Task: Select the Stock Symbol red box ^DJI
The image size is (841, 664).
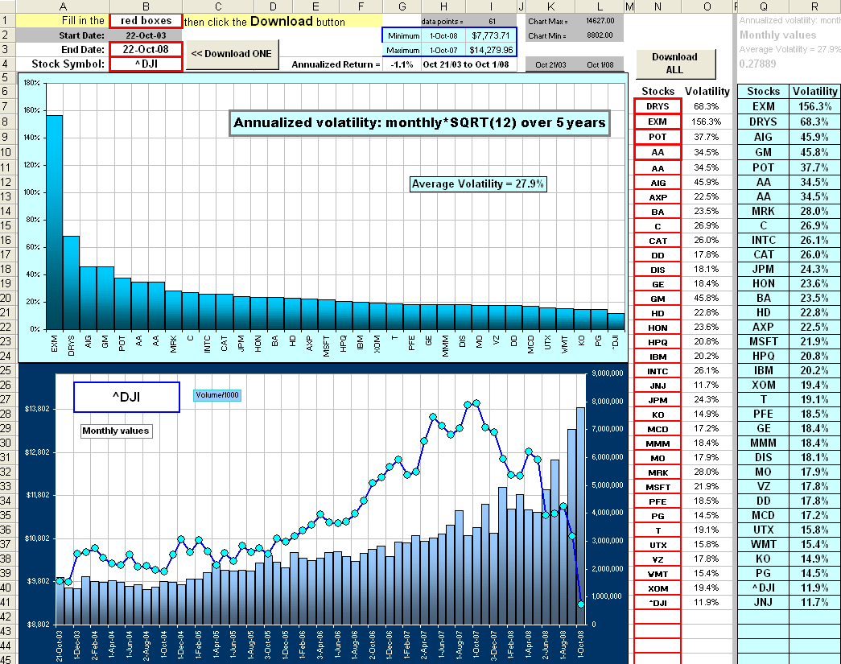Action: [146, 64]
